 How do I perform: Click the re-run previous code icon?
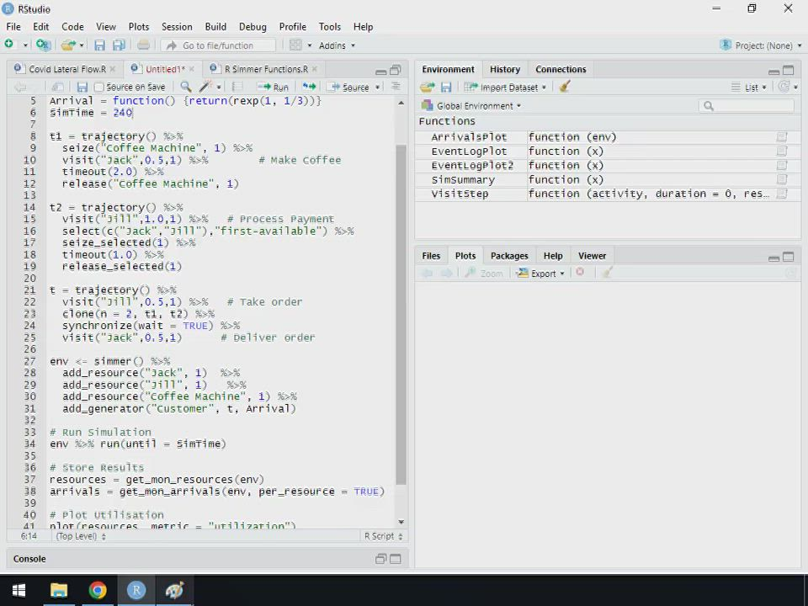click(309, 87)
